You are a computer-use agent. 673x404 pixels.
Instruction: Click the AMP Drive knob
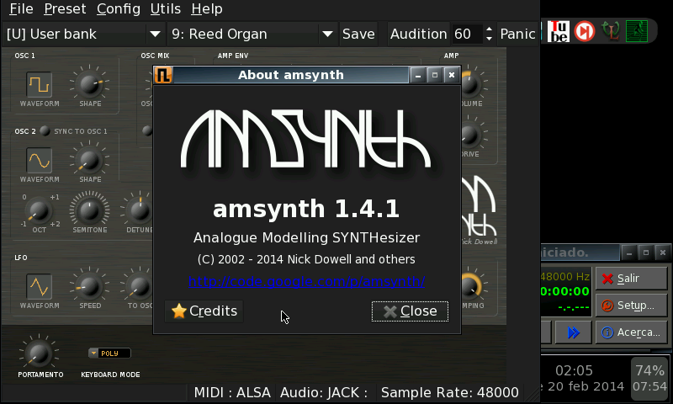tap(469, 136)
